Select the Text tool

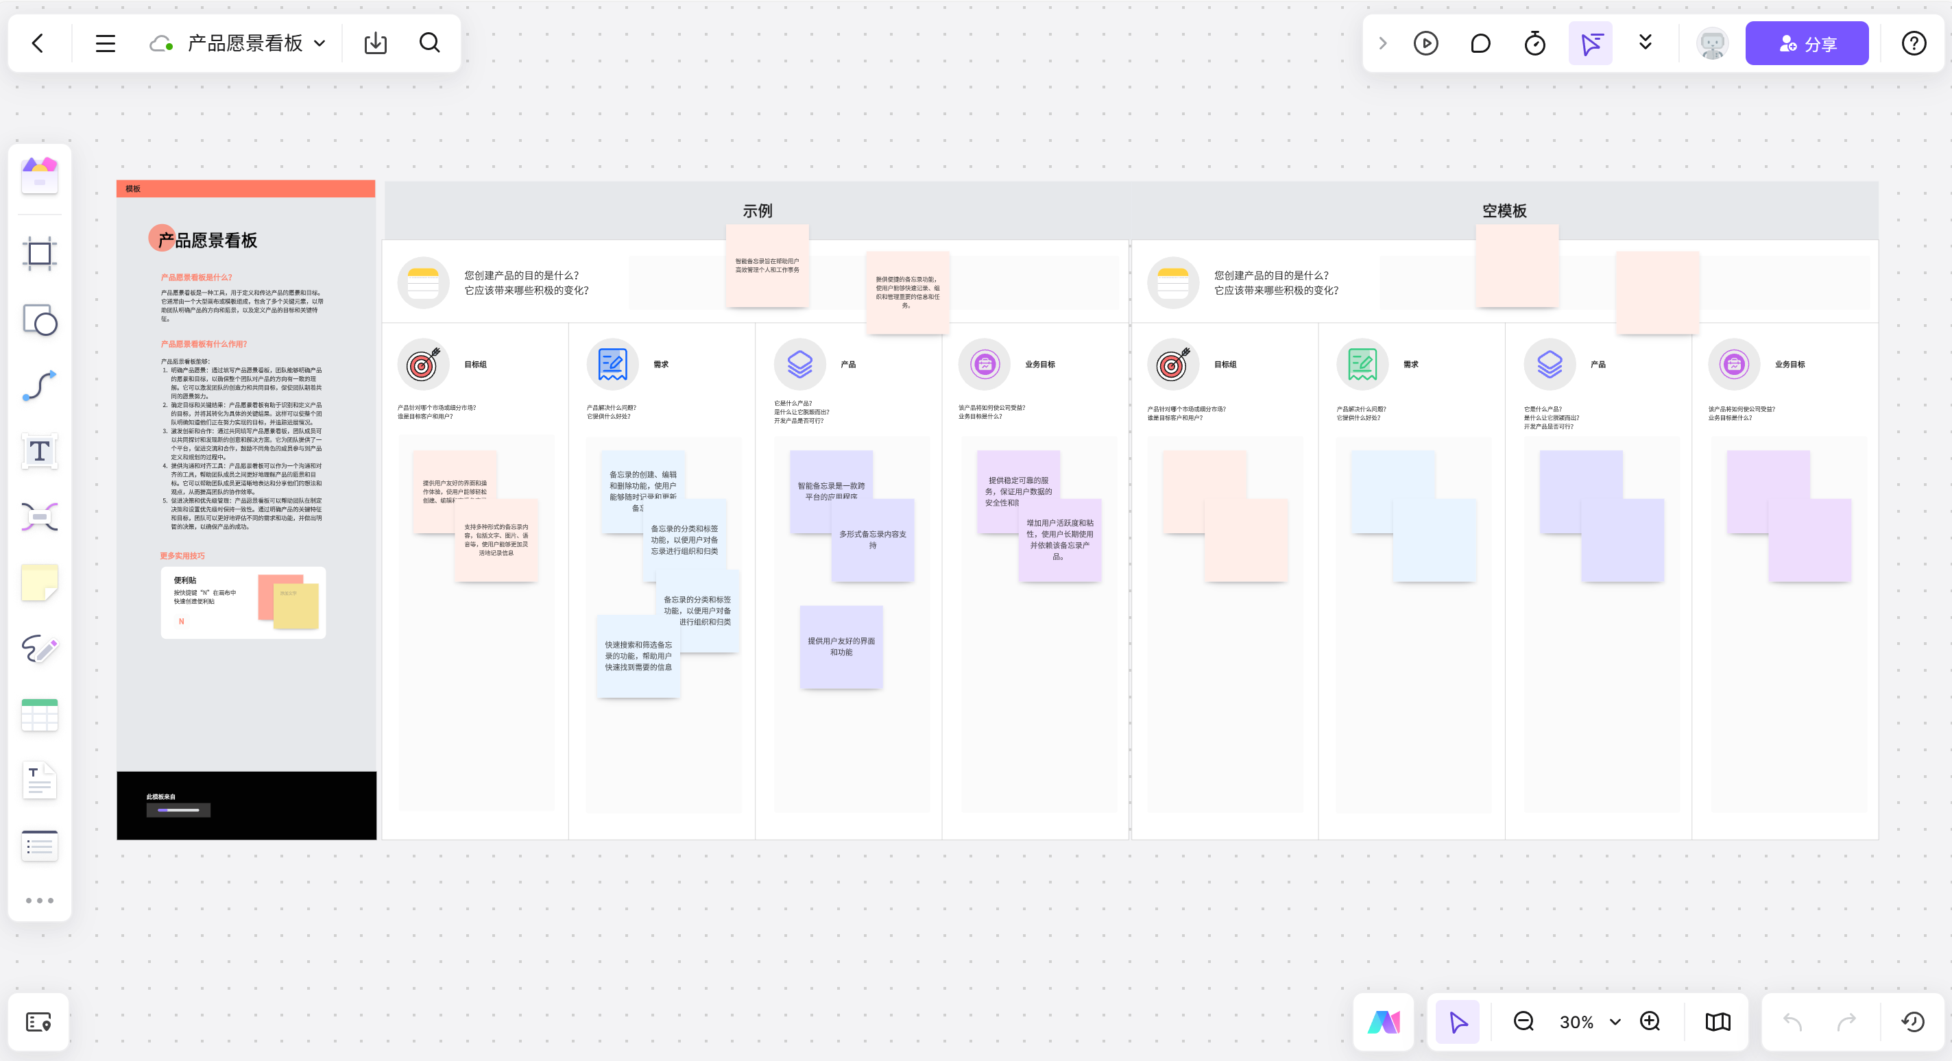39,452
